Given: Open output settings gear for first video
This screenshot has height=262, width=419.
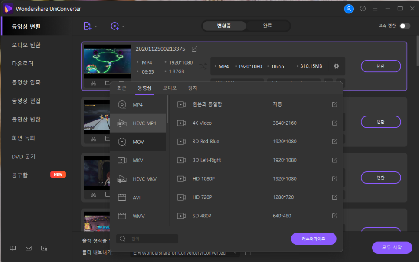Looking at the screenshot, I should [337, 66].
